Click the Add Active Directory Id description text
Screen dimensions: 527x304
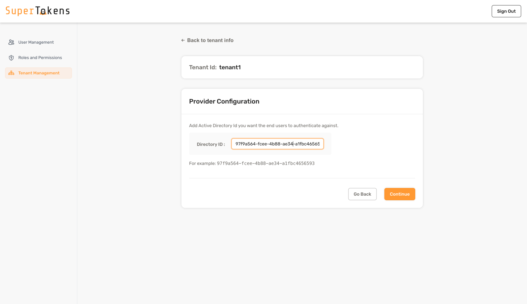pos(263,126)
